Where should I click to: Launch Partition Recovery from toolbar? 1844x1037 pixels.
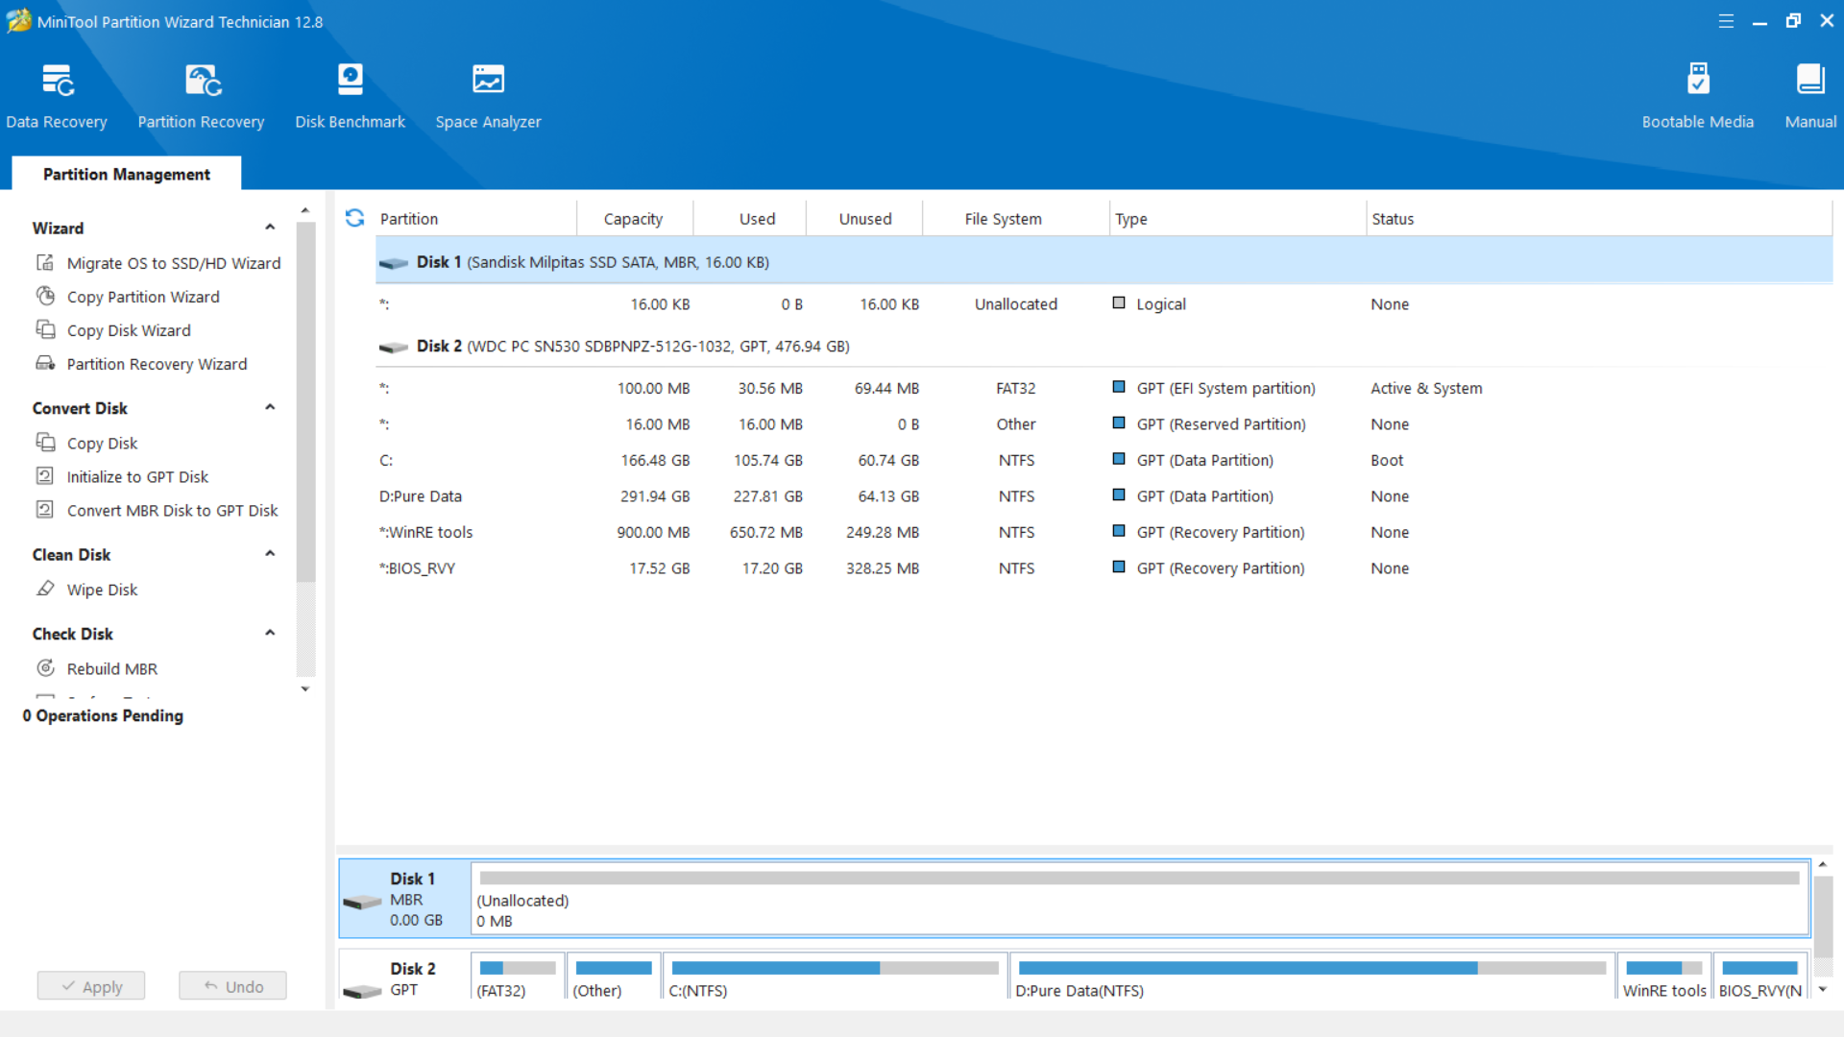pos(201,96)
